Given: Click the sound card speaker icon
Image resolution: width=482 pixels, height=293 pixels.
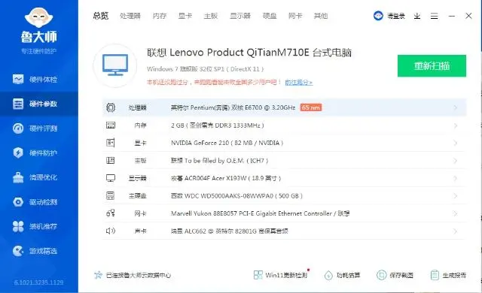Looking at the screenshot, I should (111, 231).
